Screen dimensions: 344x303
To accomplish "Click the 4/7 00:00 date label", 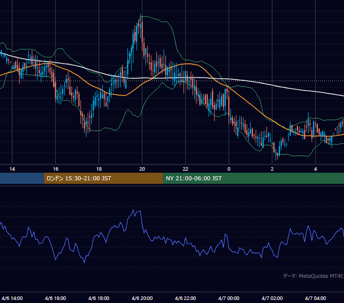I will [x=229, y=298].
